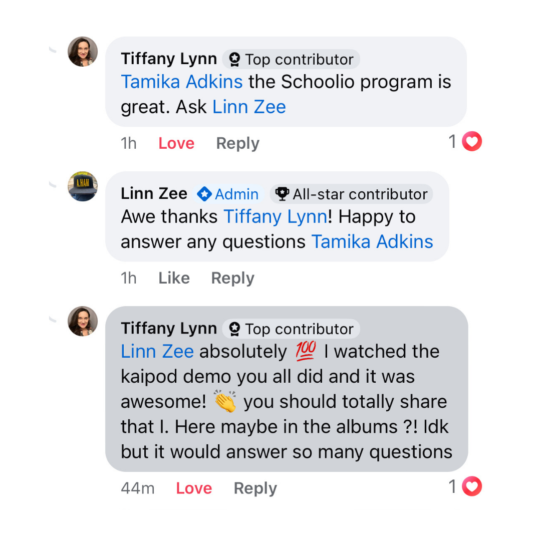The width and height of the screenshot is (541, 541).
Task: Toggle Love on the Schoolio comment
Action: tap(176, 143)
